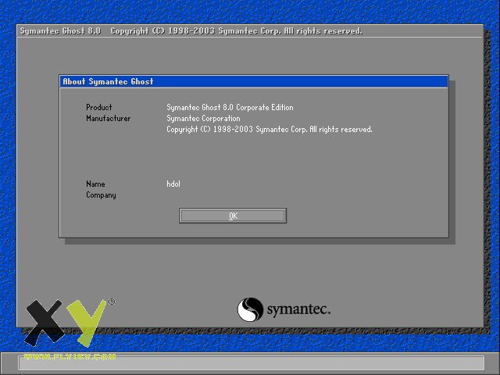Click the copyright notice in the top title bar
The width and height of the screenshot is (500, 375).
pyautogui.click(x=236, y=31)
